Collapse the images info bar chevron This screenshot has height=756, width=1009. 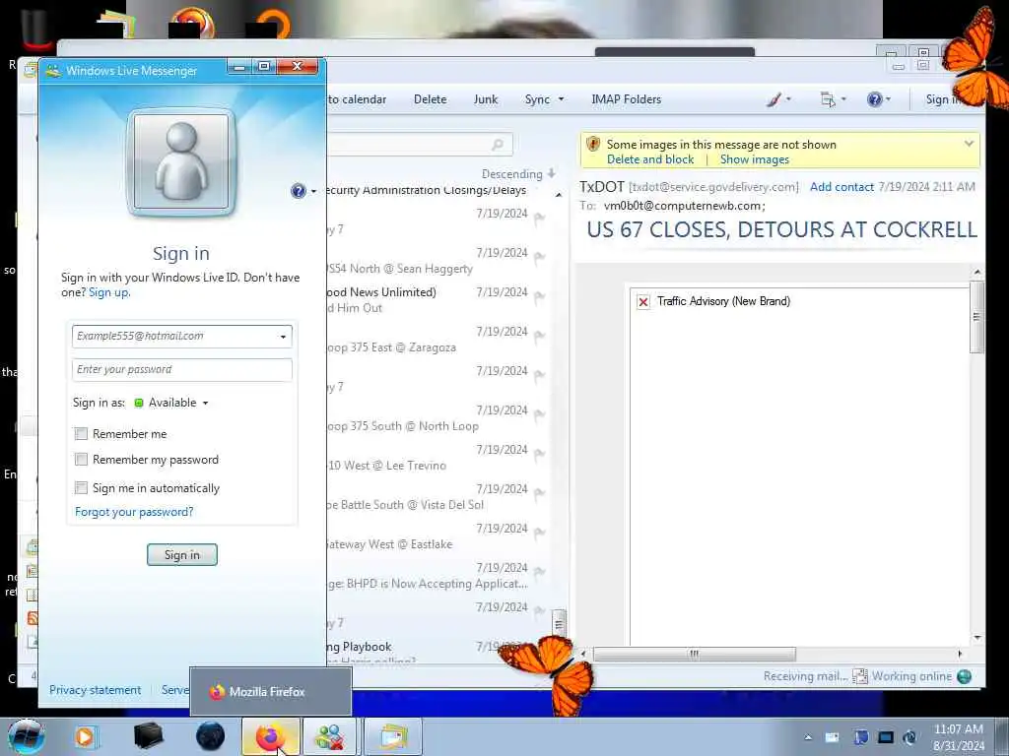(970, 144)
